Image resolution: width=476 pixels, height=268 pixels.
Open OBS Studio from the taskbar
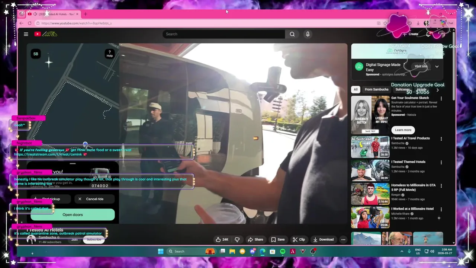pos(313,251)
